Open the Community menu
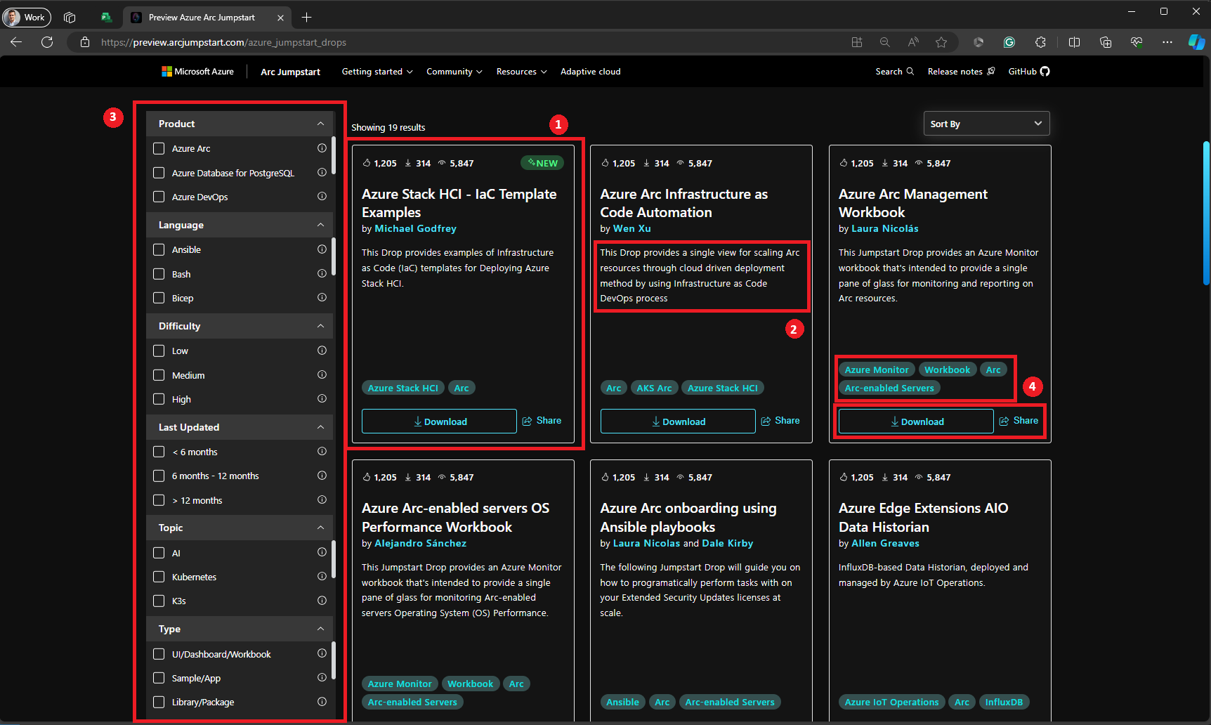This screenshot has width=1211, height=725. (x=454, y=72)
